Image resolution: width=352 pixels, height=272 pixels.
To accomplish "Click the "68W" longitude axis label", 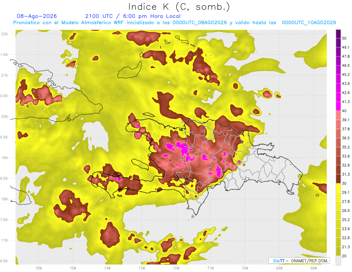I will tap(314, 268).
